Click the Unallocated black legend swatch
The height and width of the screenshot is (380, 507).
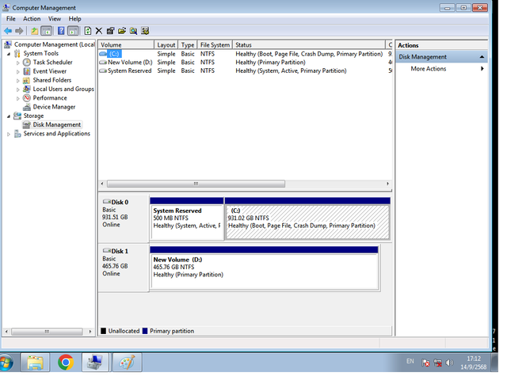tap(104, 331)
